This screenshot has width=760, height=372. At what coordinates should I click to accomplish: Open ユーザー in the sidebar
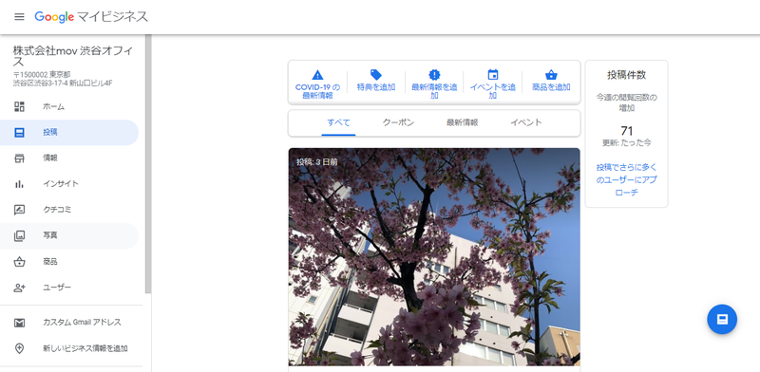tap(69, 288)
